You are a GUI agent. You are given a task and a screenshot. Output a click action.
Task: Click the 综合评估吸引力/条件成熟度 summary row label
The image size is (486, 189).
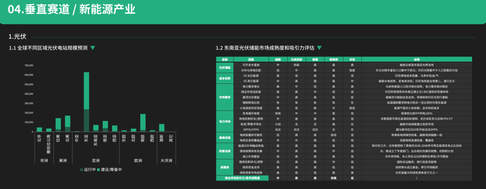242,178
